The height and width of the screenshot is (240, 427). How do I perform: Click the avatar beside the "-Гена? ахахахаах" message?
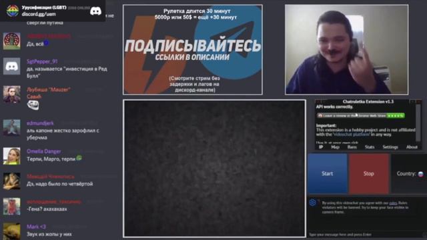click(x=12, y=206)
